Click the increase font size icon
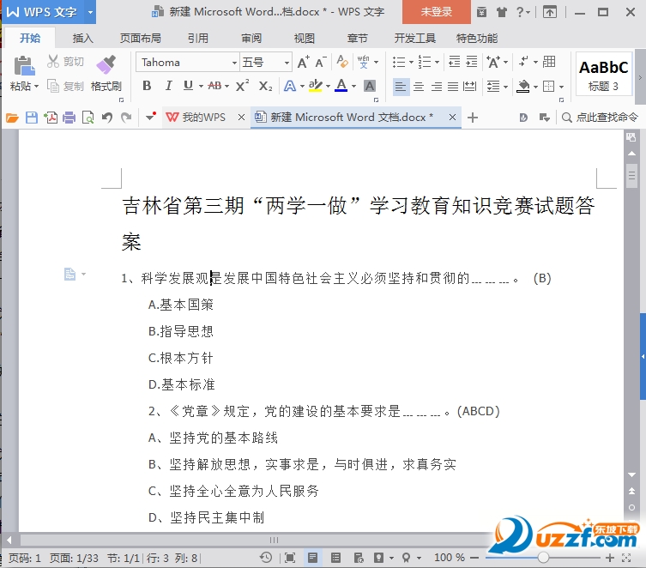Image resolution: width=646 pixels, height=568 pixels. point(303,62)
